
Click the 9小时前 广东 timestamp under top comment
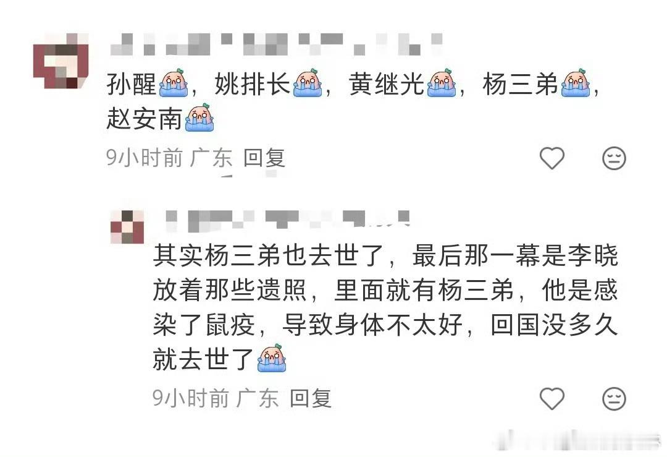coord(169,158)
